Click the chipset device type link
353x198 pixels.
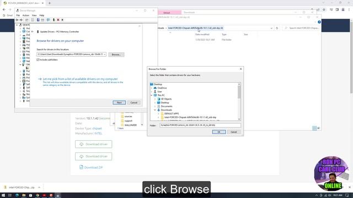97,128
